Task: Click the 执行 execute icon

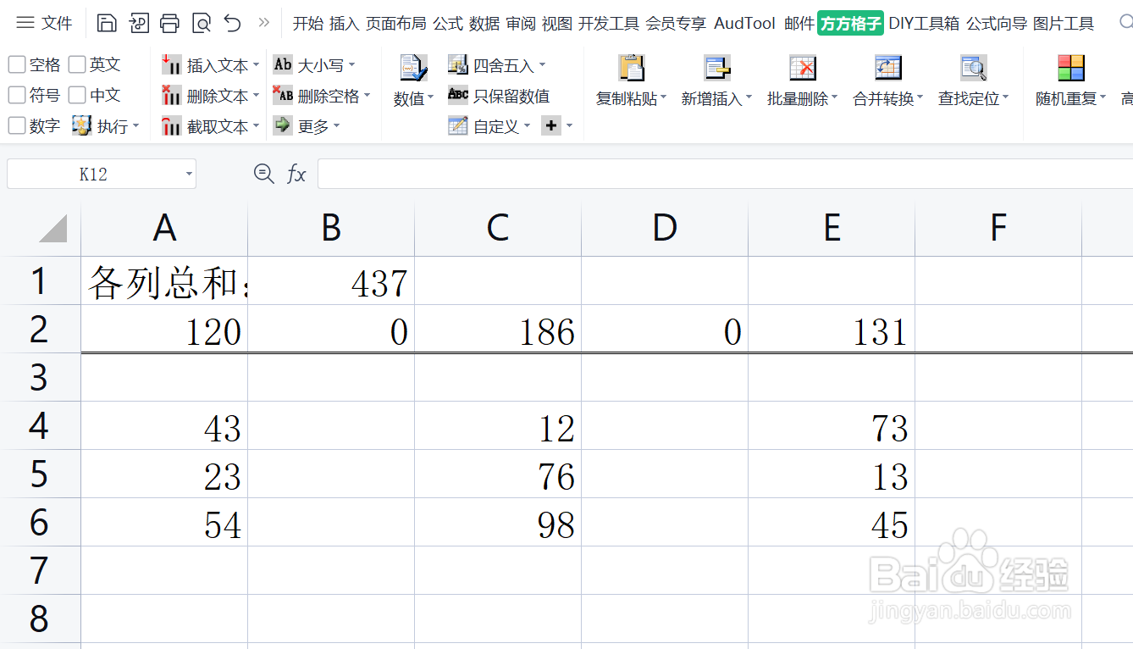Action: coord(81,126)
